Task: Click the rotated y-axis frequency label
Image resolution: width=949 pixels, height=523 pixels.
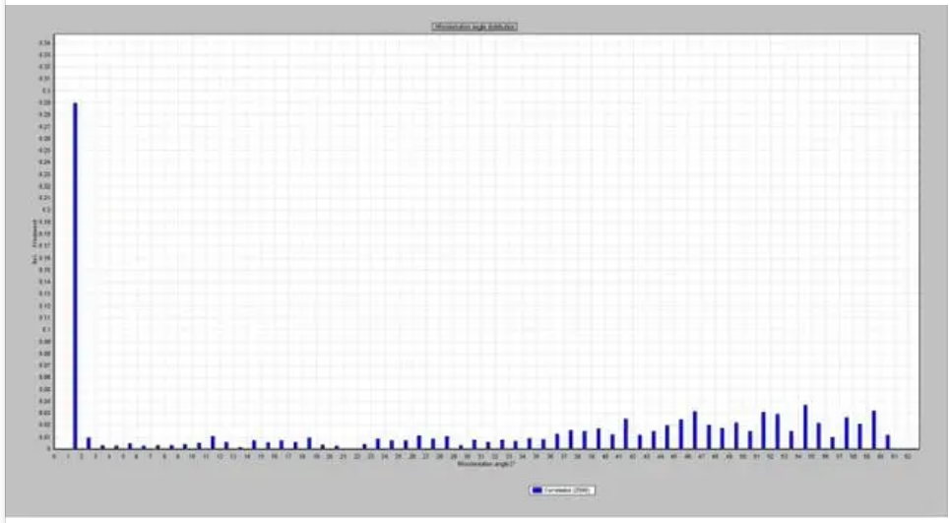Action: [x=33, y=240]
